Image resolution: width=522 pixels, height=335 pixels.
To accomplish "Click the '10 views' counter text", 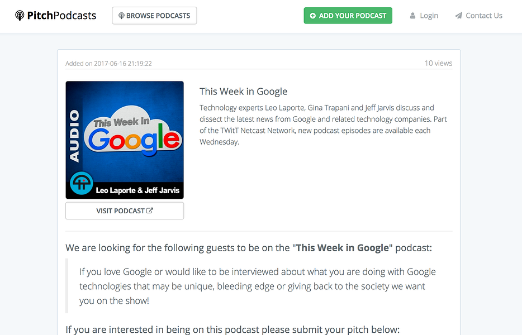I will [438, 63].
